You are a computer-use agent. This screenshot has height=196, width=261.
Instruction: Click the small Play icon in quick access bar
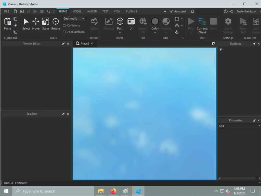[x=35, y=11]
